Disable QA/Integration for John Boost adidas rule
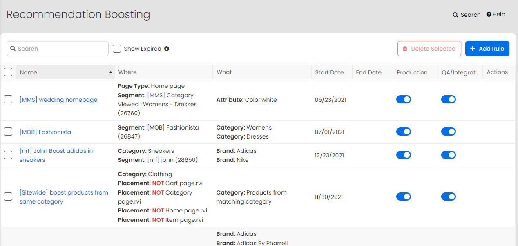The image size is (518, 246). [x=449, y=155]
